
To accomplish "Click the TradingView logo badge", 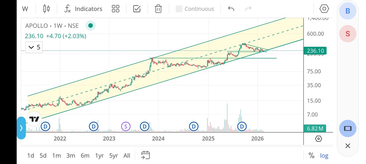I will pos(34,119).
